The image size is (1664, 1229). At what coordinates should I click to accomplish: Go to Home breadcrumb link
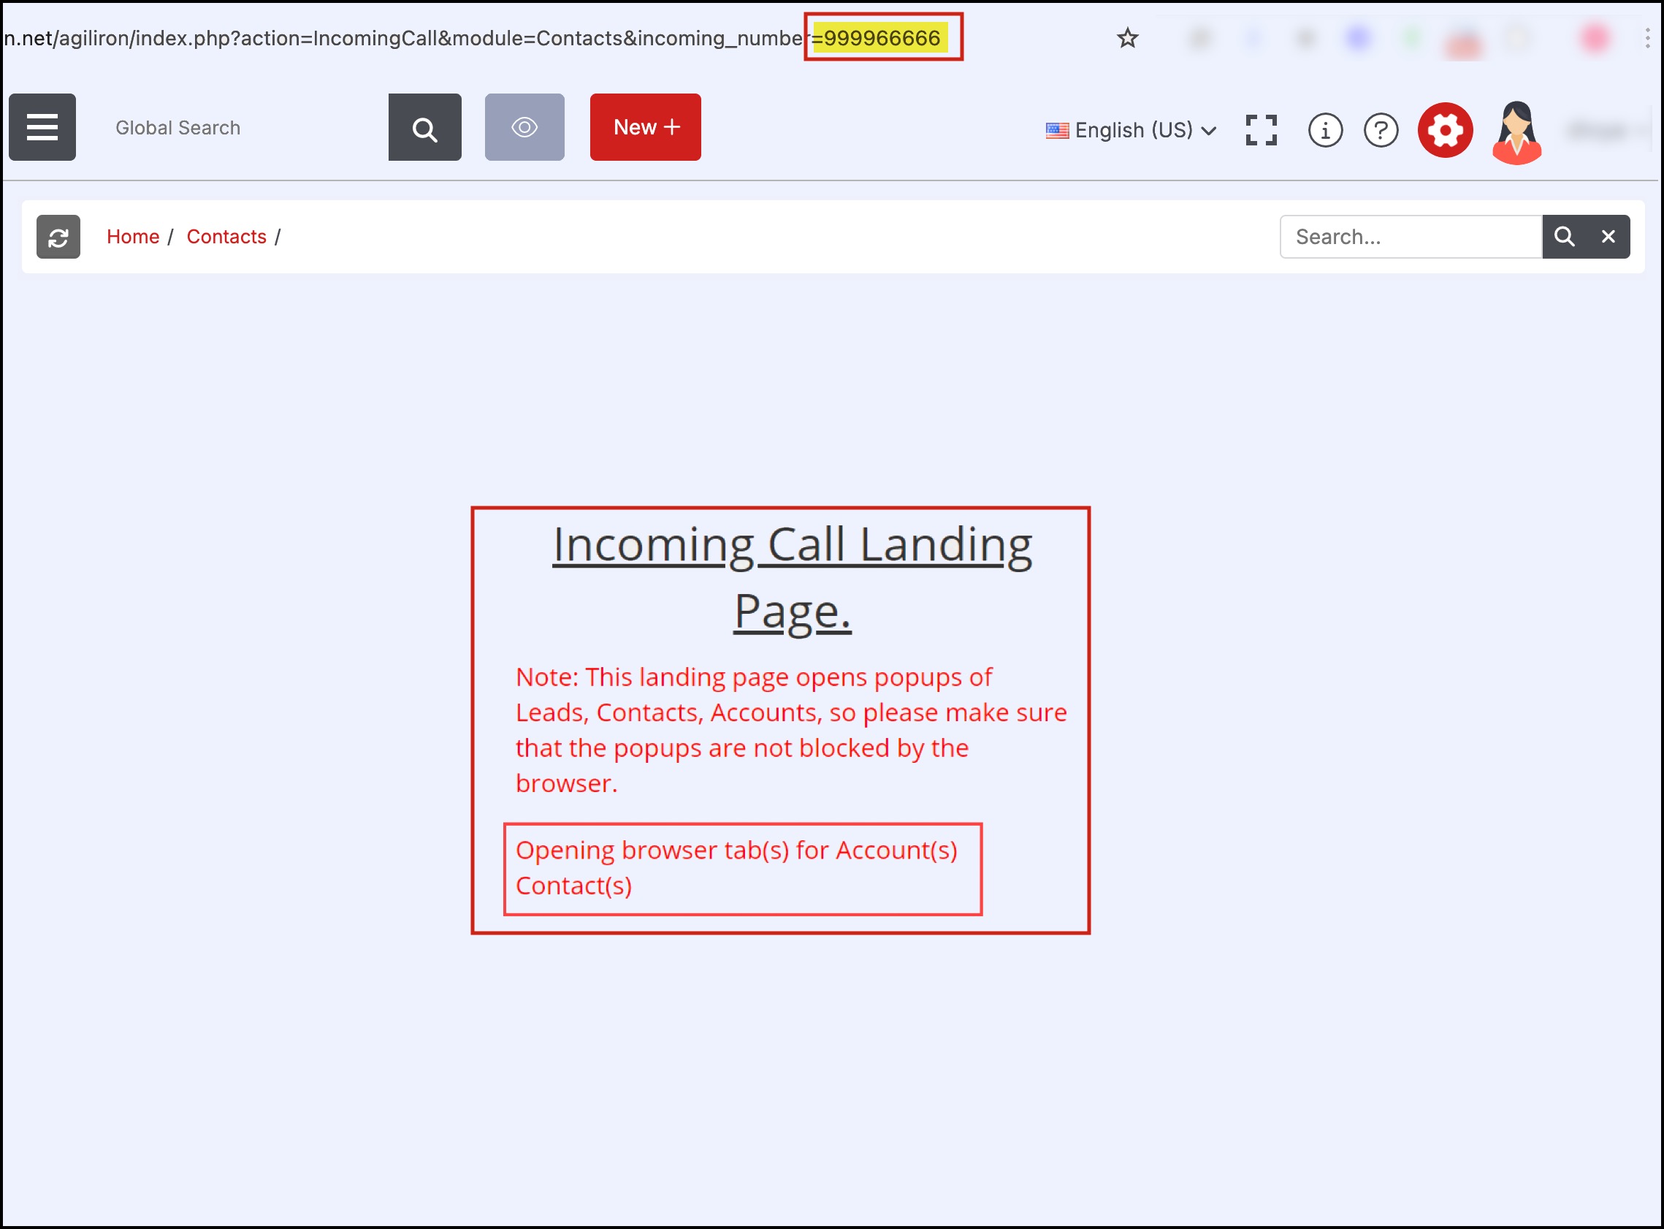click(x=133, y=237)
